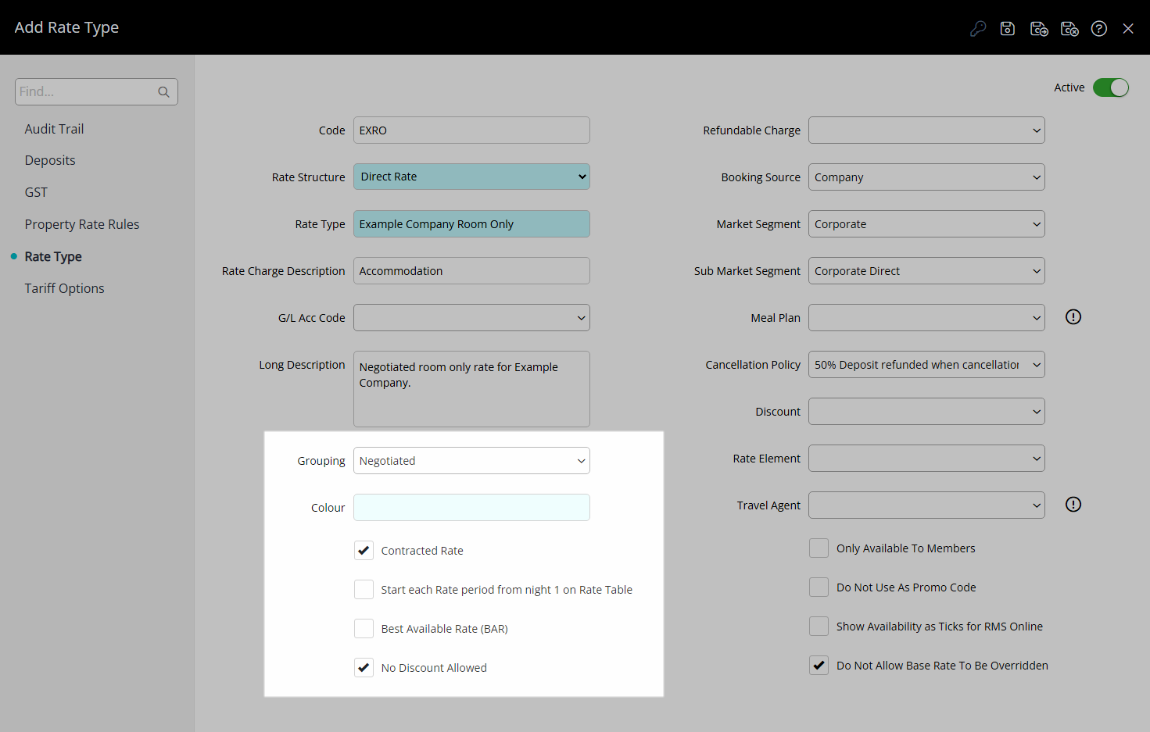Close the Add Rate Type dialog
1150x732 pixels.
[x=1128, y=29]
